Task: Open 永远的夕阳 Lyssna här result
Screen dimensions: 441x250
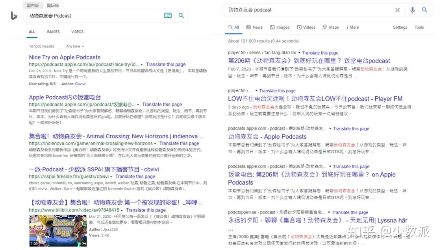Action: [x=317, y=221]
